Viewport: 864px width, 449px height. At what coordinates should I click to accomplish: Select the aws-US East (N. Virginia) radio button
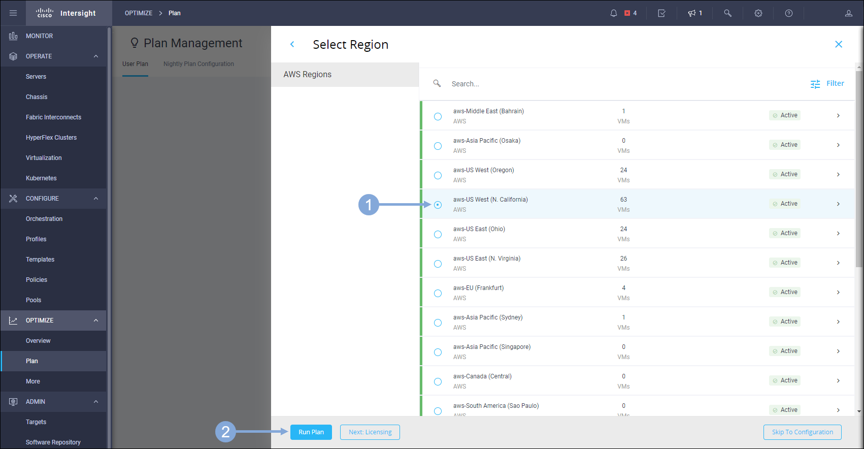coord(438,264)
